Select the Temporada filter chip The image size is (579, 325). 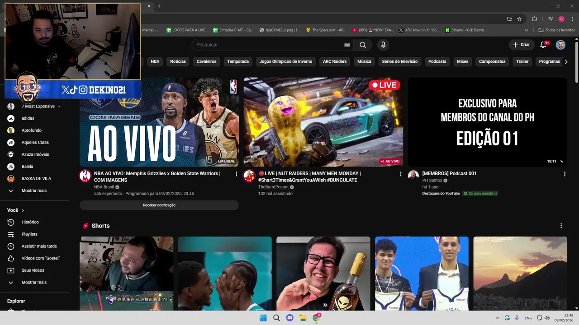[238, 61]
